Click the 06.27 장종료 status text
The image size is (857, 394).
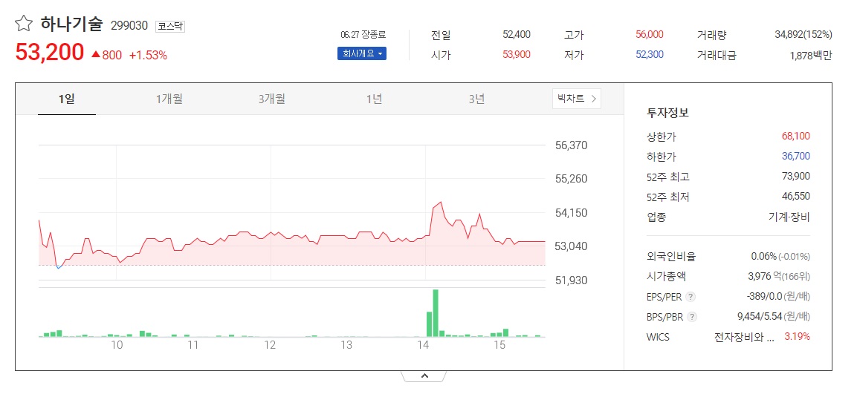click(x=363, y=34)
